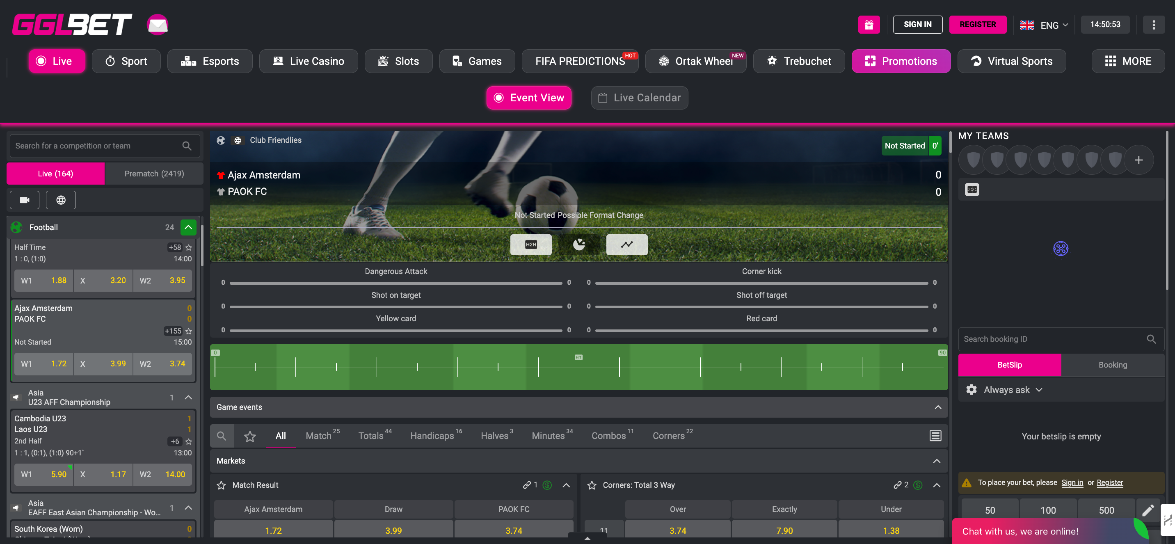
Task: Open the ENG language dropdown
Action: point(1044,25)
